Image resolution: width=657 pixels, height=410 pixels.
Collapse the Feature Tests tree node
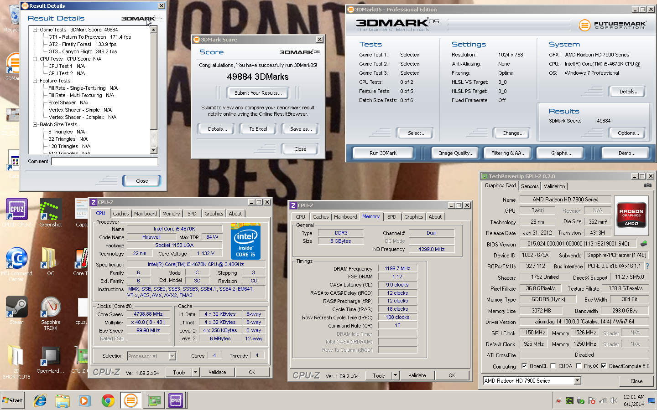[35, 81]
